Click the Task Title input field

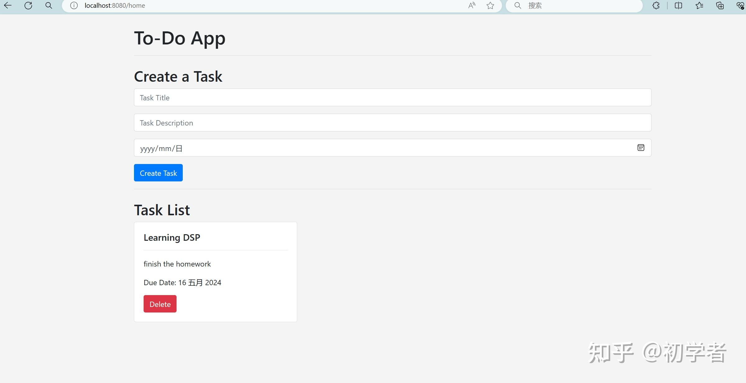392,98
